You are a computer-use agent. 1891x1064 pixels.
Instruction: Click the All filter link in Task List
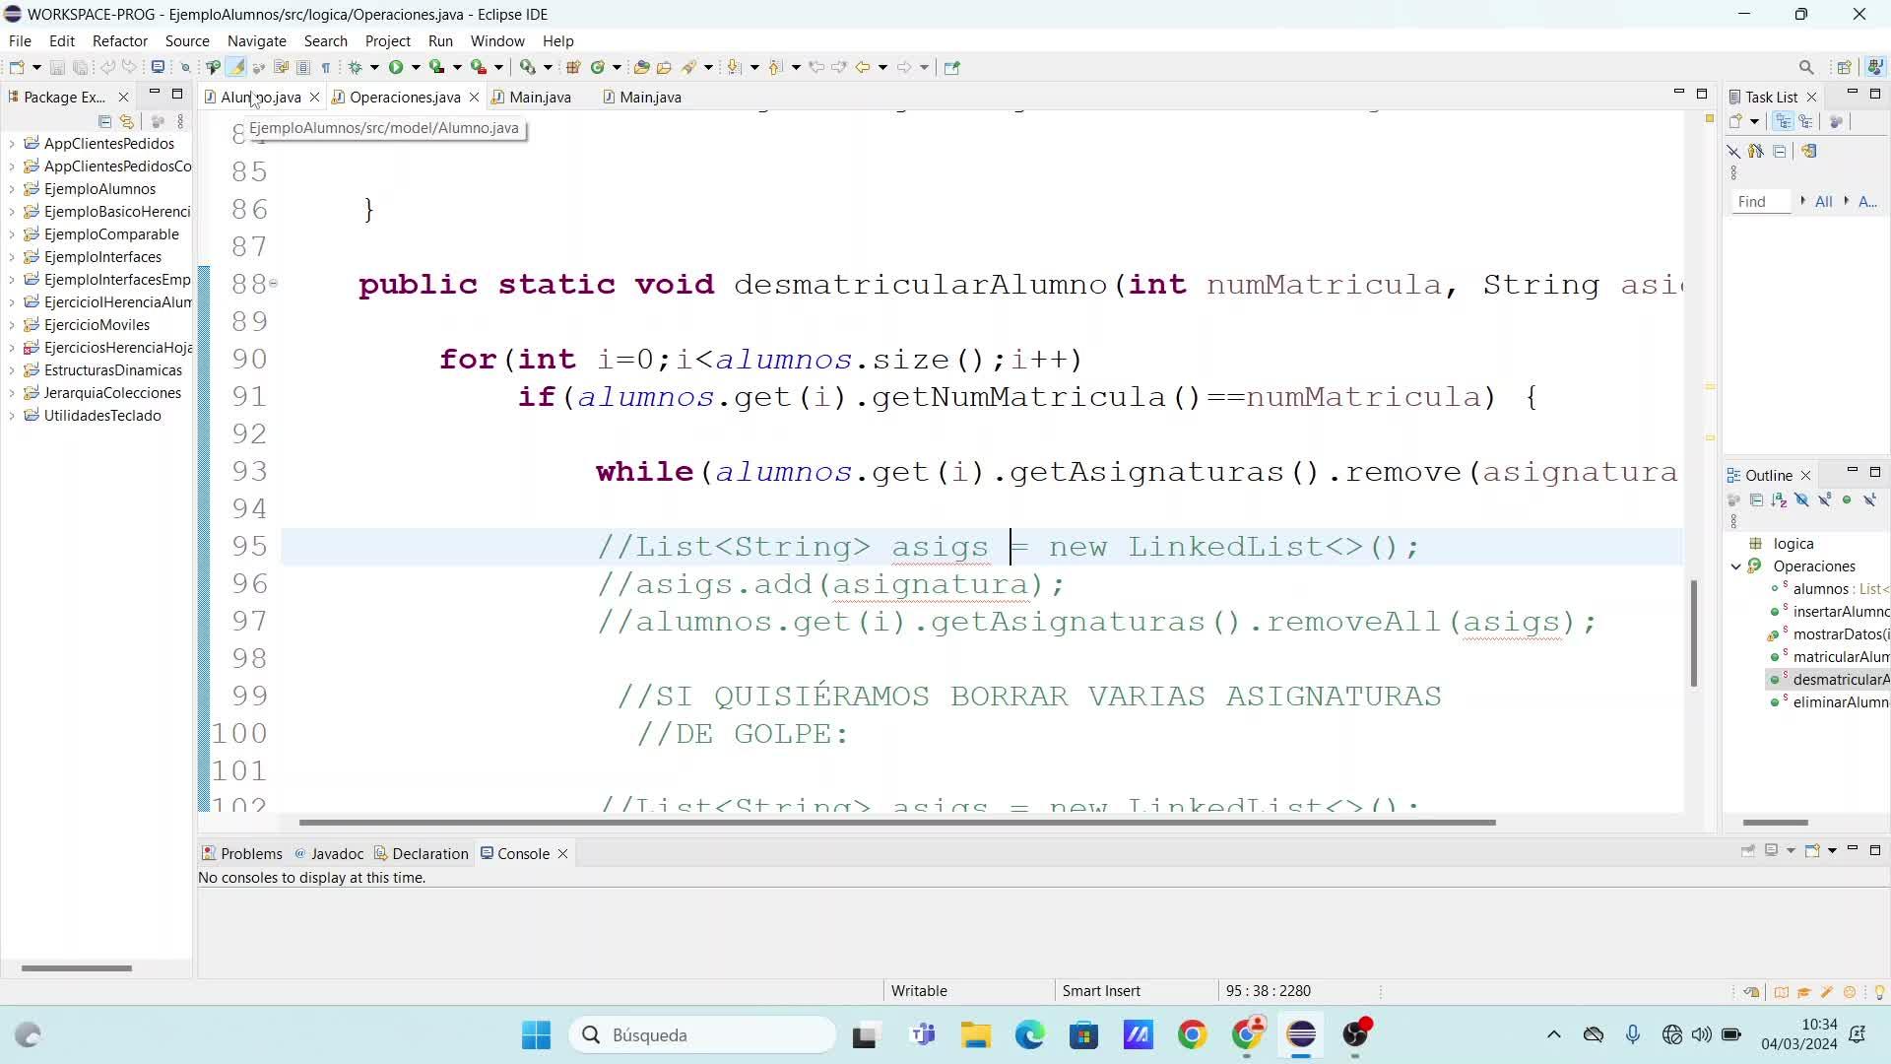[x=1823, y=201]
